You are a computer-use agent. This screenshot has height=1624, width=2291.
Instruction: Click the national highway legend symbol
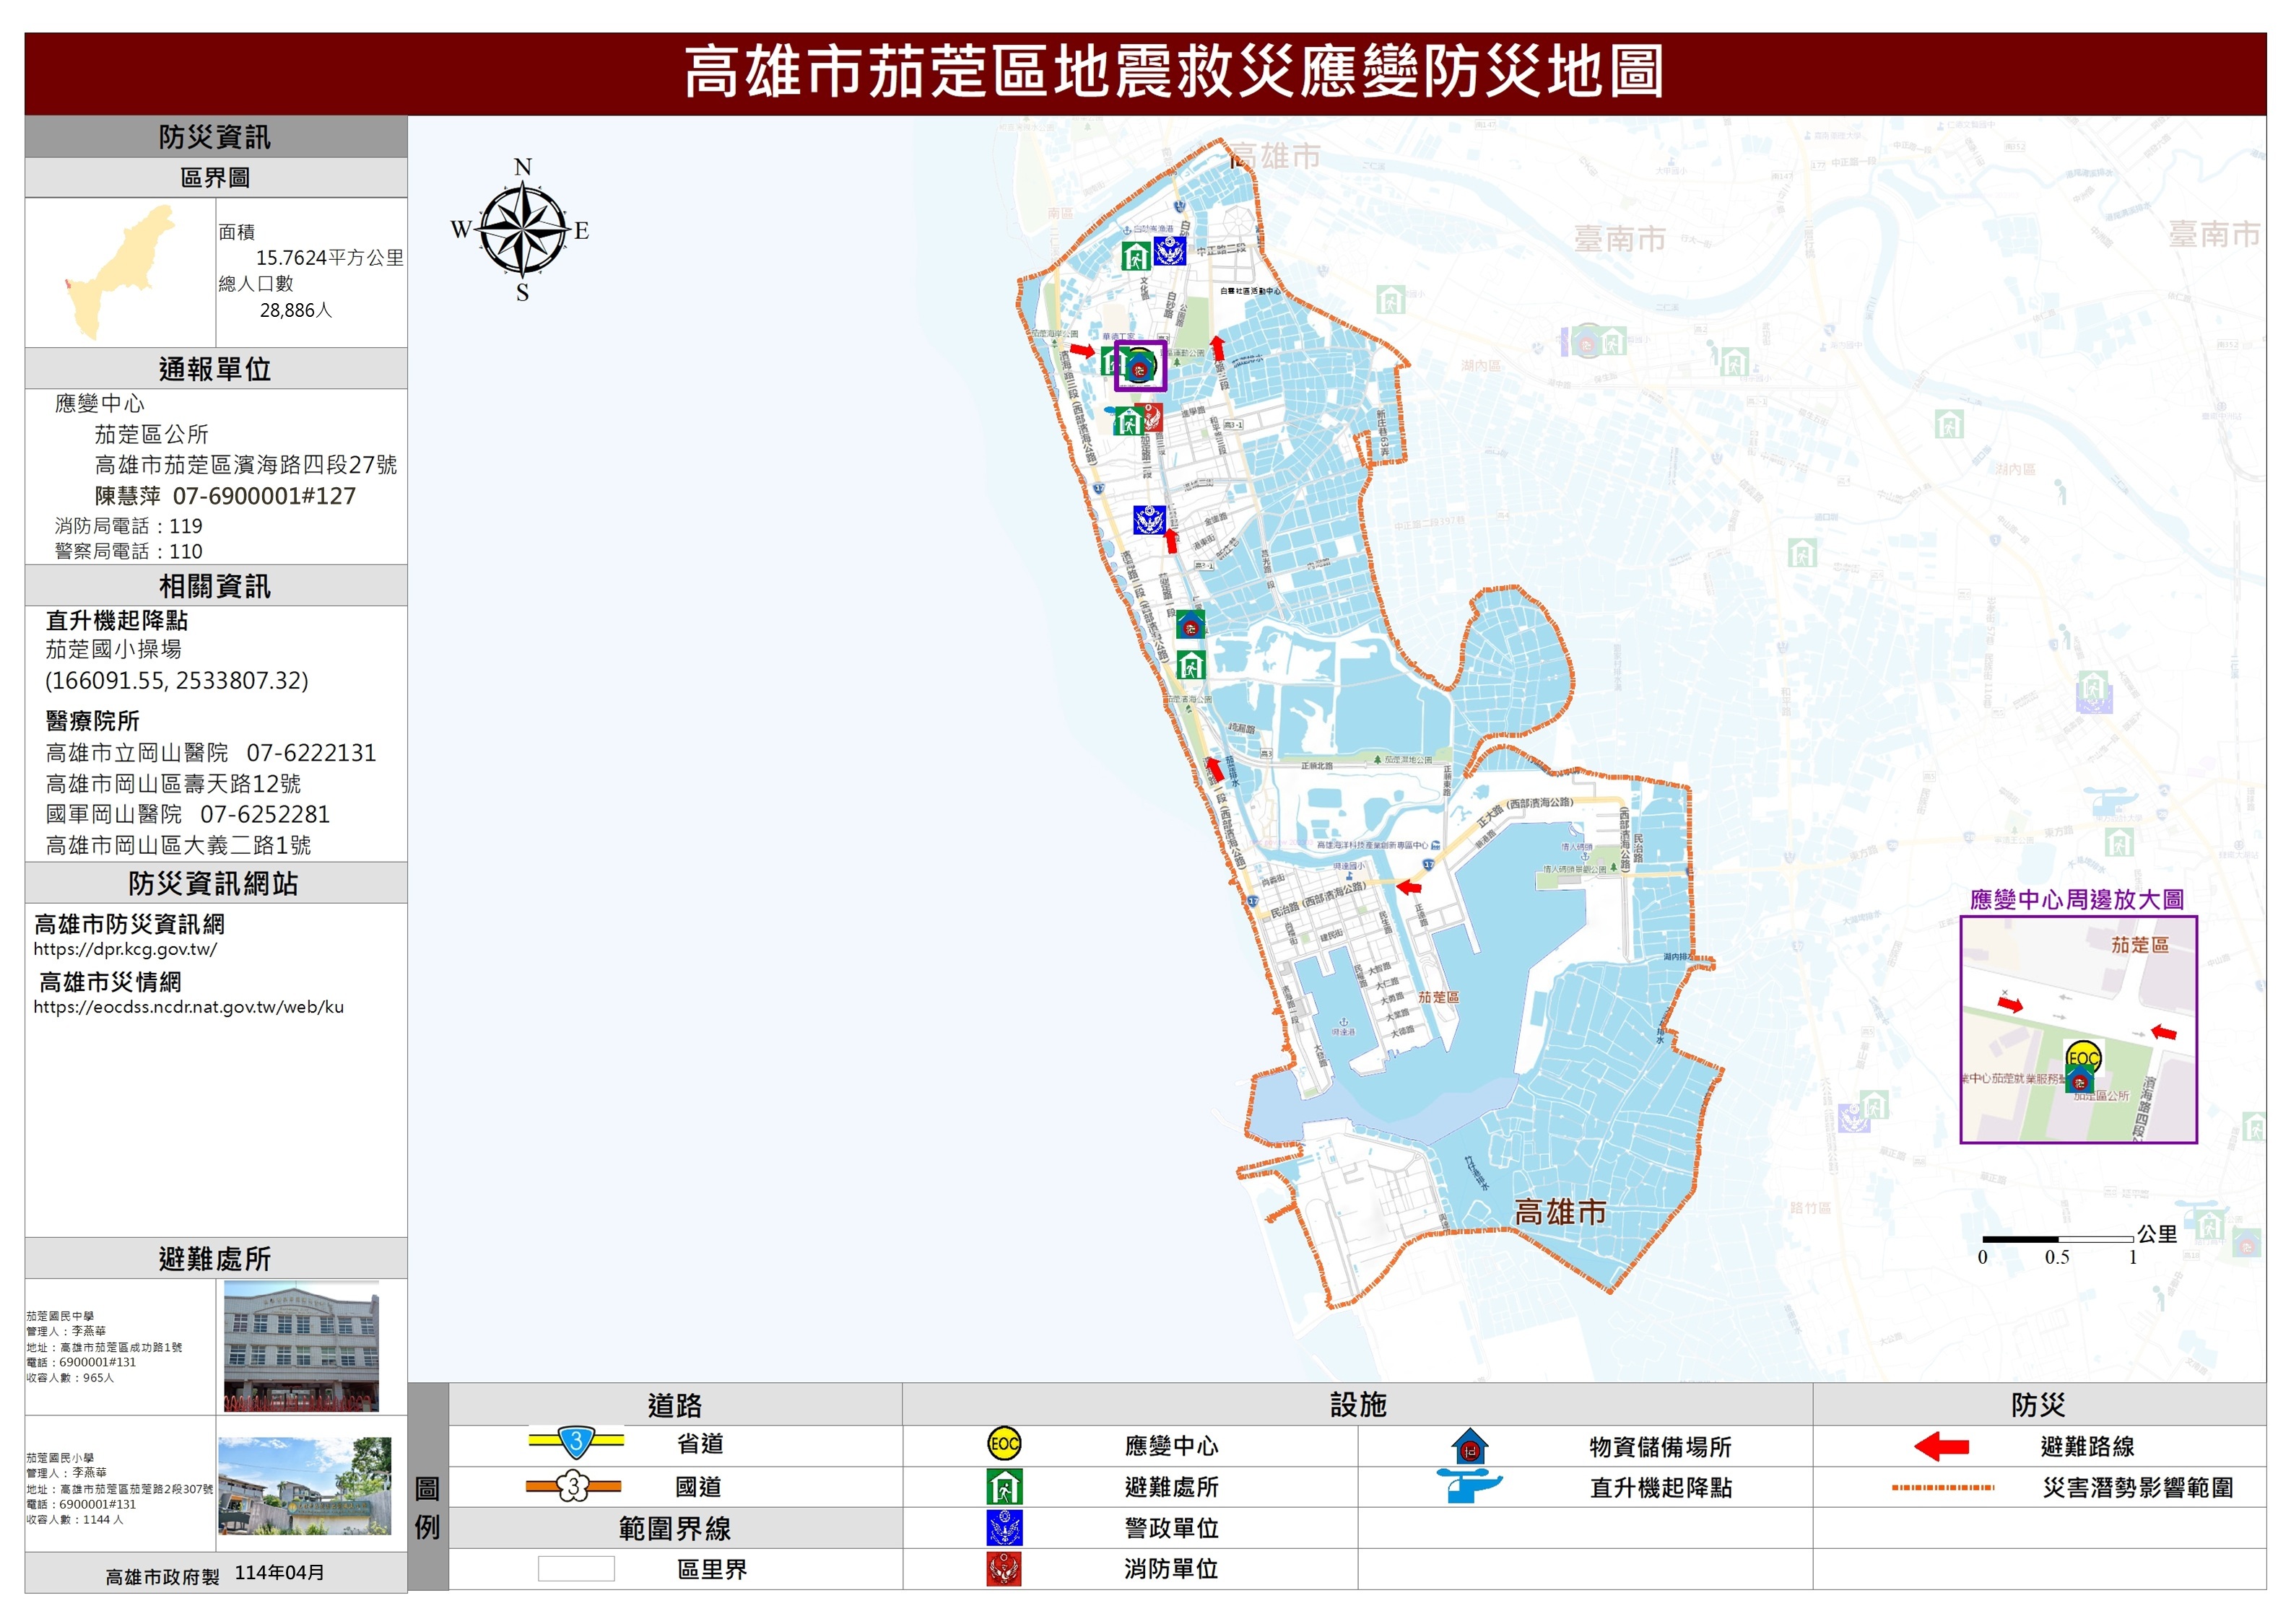tap(573, 1486)
